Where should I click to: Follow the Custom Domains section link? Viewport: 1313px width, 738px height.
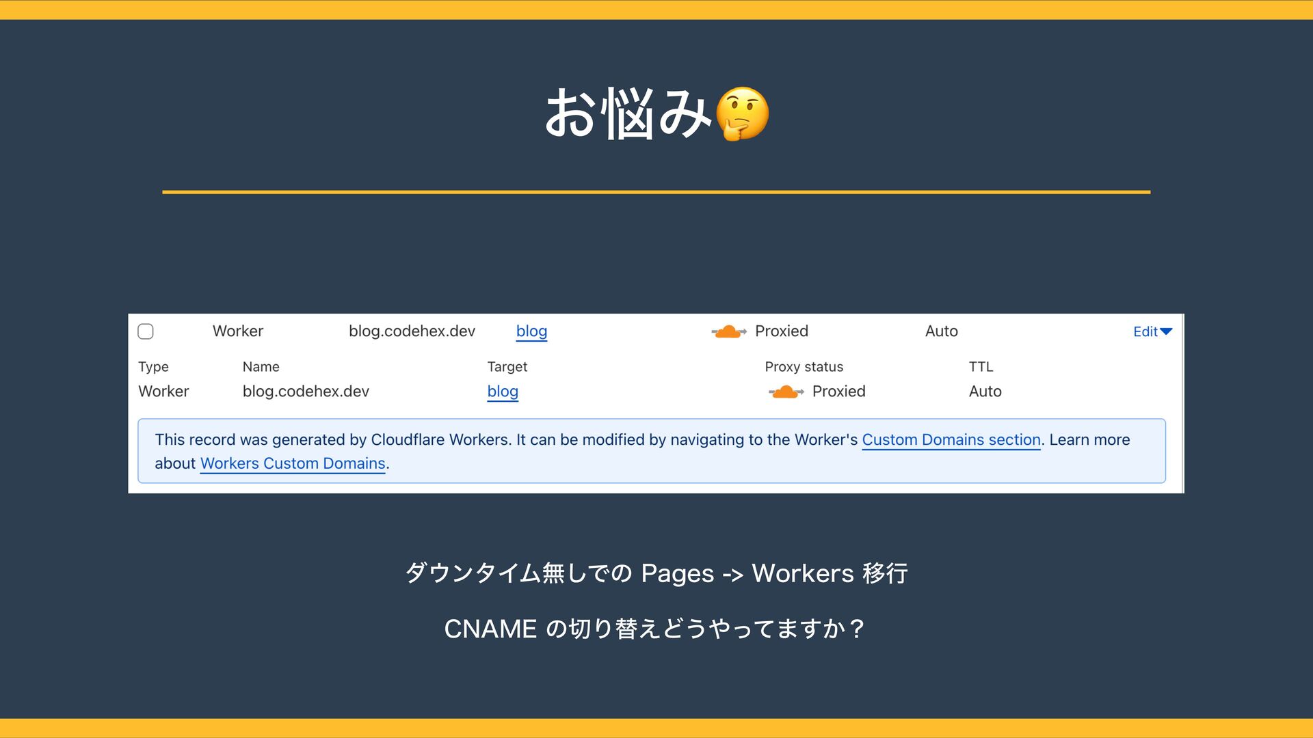click(x=951, y=440)
